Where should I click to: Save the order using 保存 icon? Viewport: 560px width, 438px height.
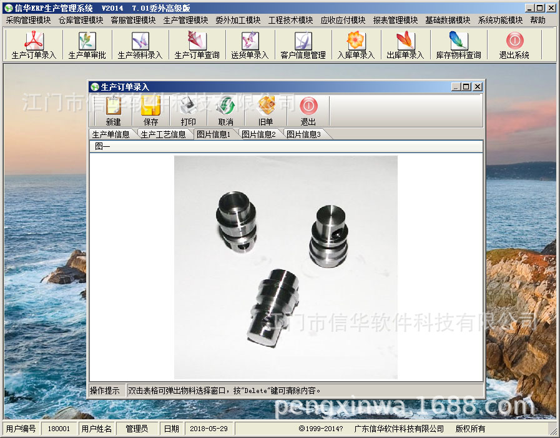point(150,113)
